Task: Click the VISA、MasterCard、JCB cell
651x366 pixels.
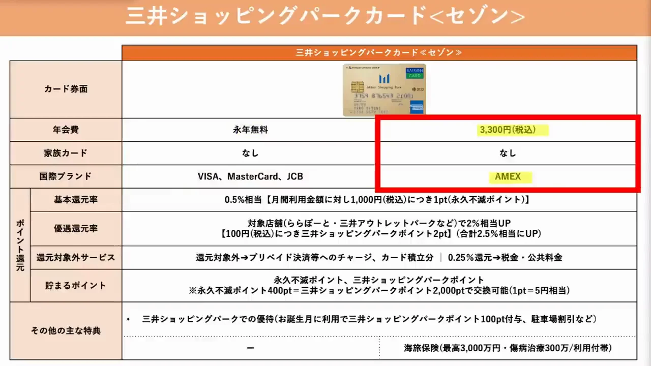Action: pos(250,176)
